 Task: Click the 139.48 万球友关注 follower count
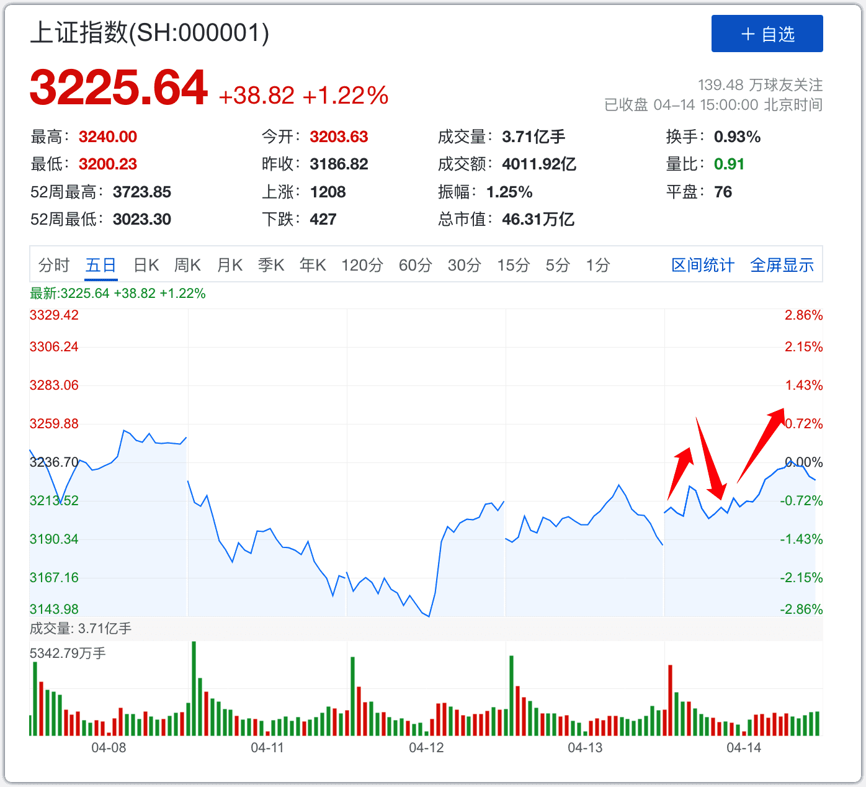click(761, 84)
